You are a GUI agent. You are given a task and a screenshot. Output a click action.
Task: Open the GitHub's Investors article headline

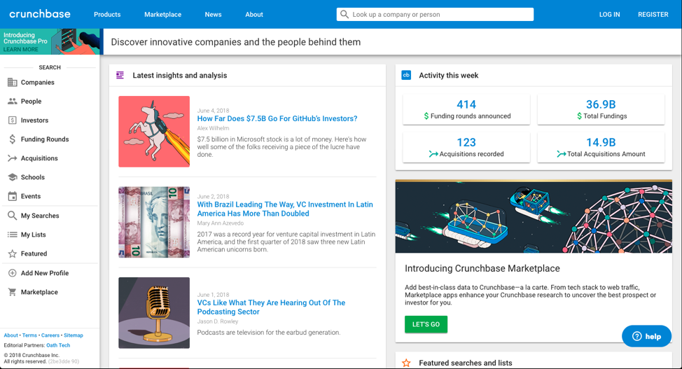pos(277,118)
